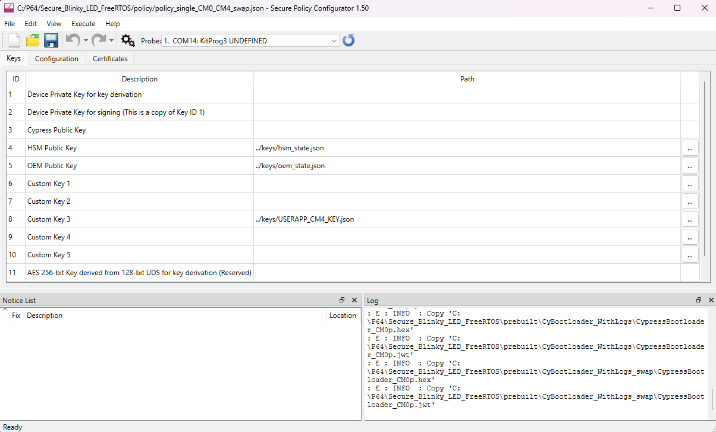Select the Device Private Key for signing row
Image resolution: width=716 pixels, height=432 pixels.
click(x=353, y=112)
